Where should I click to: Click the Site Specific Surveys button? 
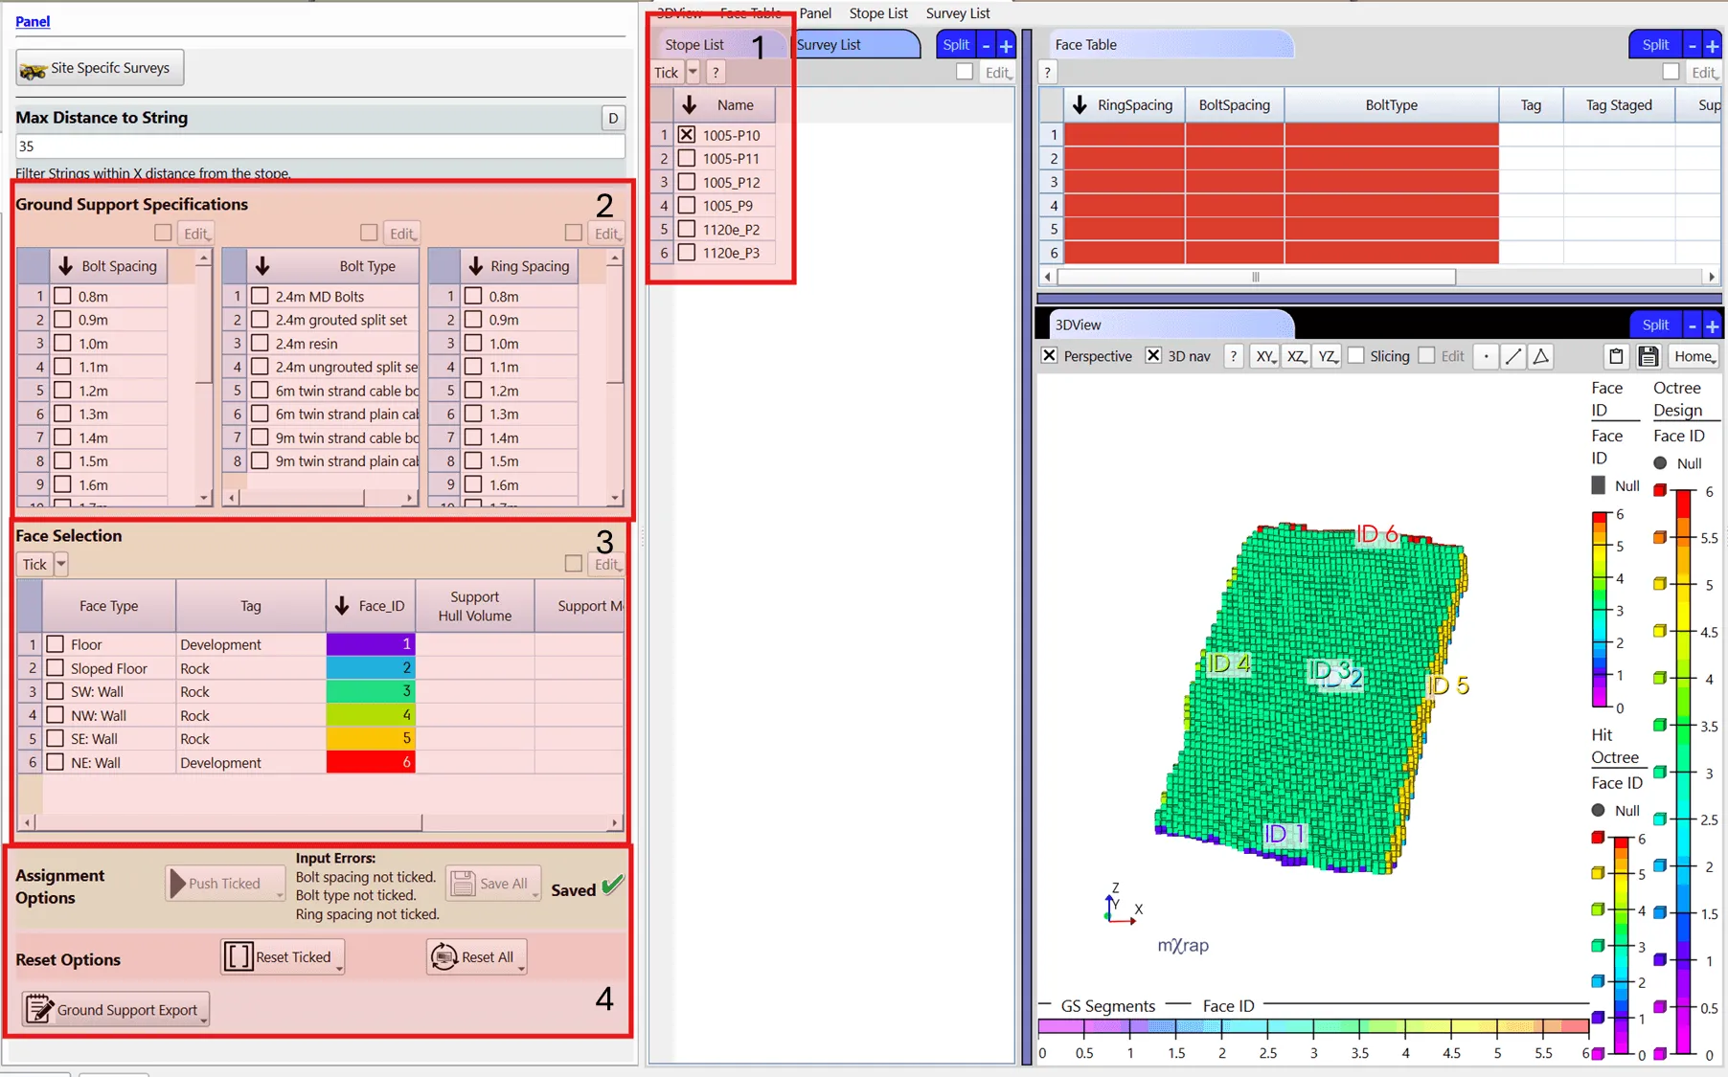coord(100,68)
